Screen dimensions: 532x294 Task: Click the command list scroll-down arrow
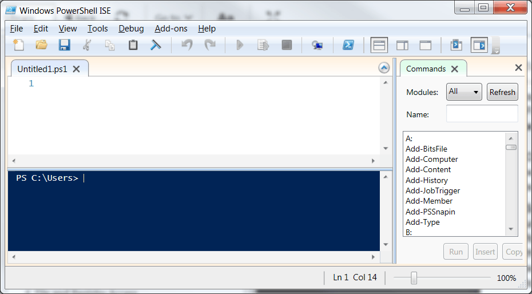511,229
